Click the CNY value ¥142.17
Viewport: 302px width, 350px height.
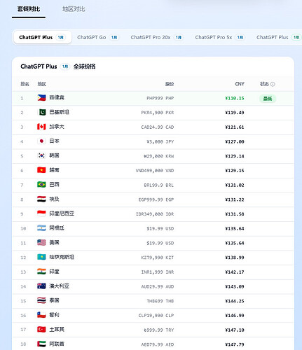(x=235, y=272)
